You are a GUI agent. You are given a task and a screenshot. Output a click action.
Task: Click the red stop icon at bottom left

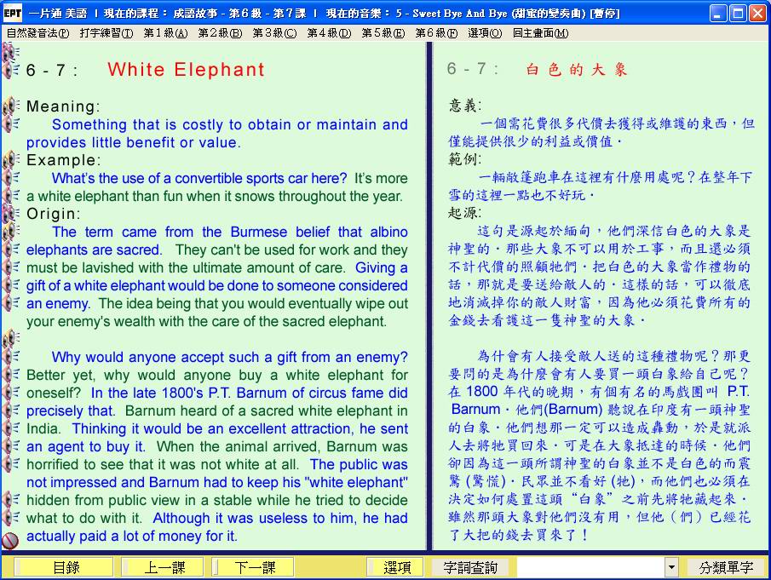[10, 540]
